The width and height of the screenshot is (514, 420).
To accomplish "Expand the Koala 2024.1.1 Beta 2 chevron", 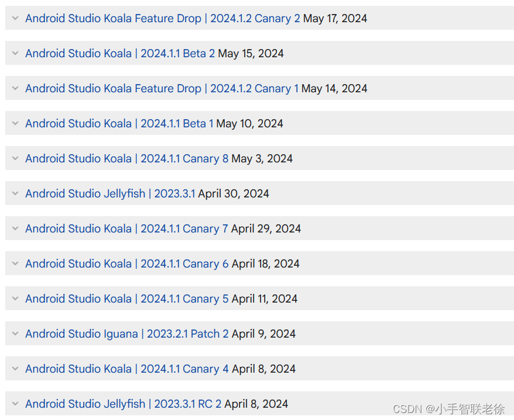I will click(x=15, y=53).
